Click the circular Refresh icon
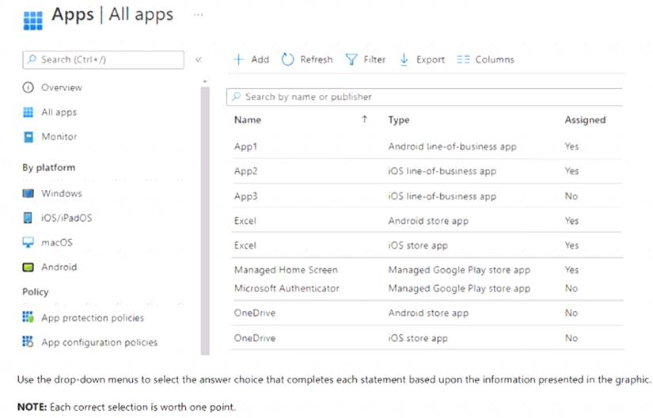This screenshot has height=418, width=653. point(287,59)
